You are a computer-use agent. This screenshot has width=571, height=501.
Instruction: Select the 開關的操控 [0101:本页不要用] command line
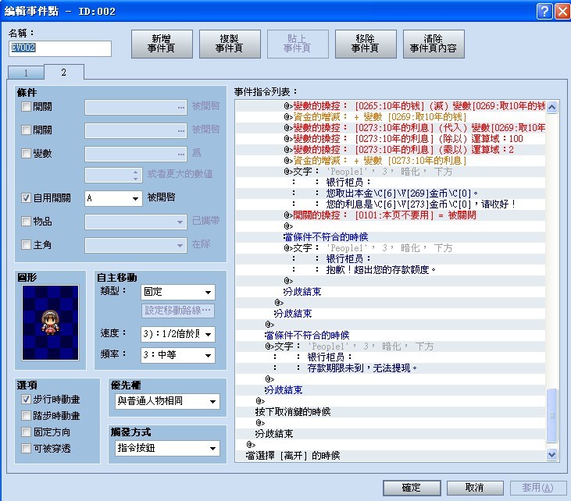pyautogui.click(x=391, y=215)
